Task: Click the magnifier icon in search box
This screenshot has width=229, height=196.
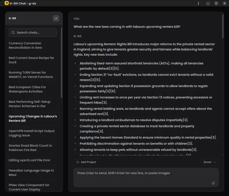Action: 13,33
